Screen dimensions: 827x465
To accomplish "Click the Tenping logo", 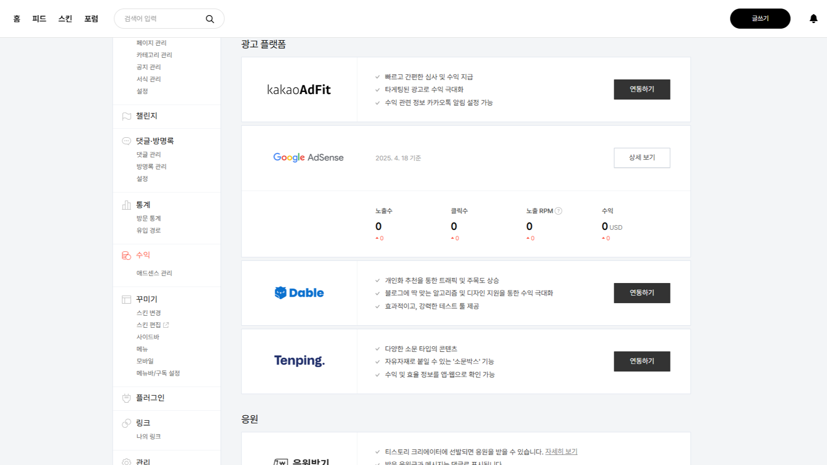I will coord(299,361).
